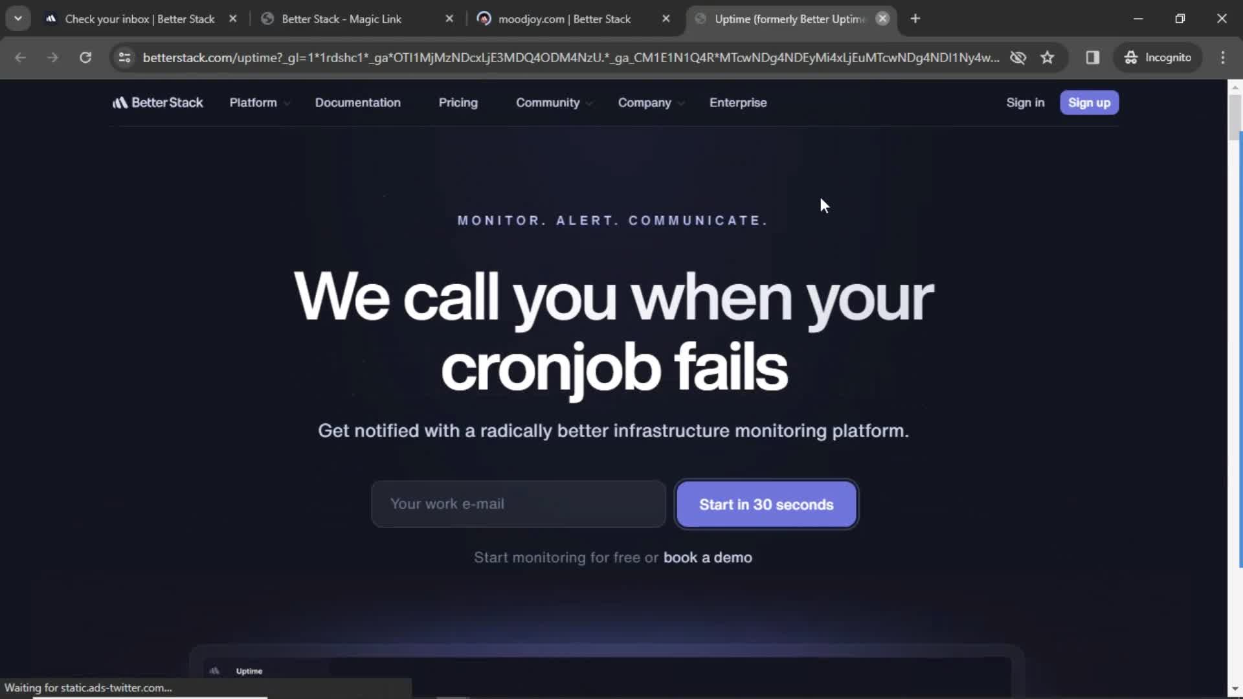Expand the Community dropdown menu
This screenshot has height=699, width=1243.
coord(555,102)
